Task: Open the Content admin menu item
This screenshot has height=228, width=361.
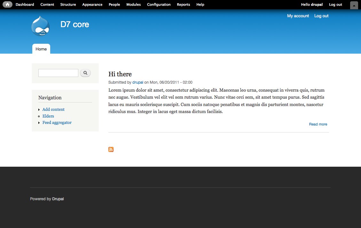Action: (47, 4)
